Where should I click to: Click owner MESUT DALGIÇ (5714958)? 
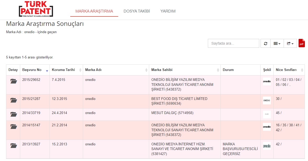(x=172, y=113)
